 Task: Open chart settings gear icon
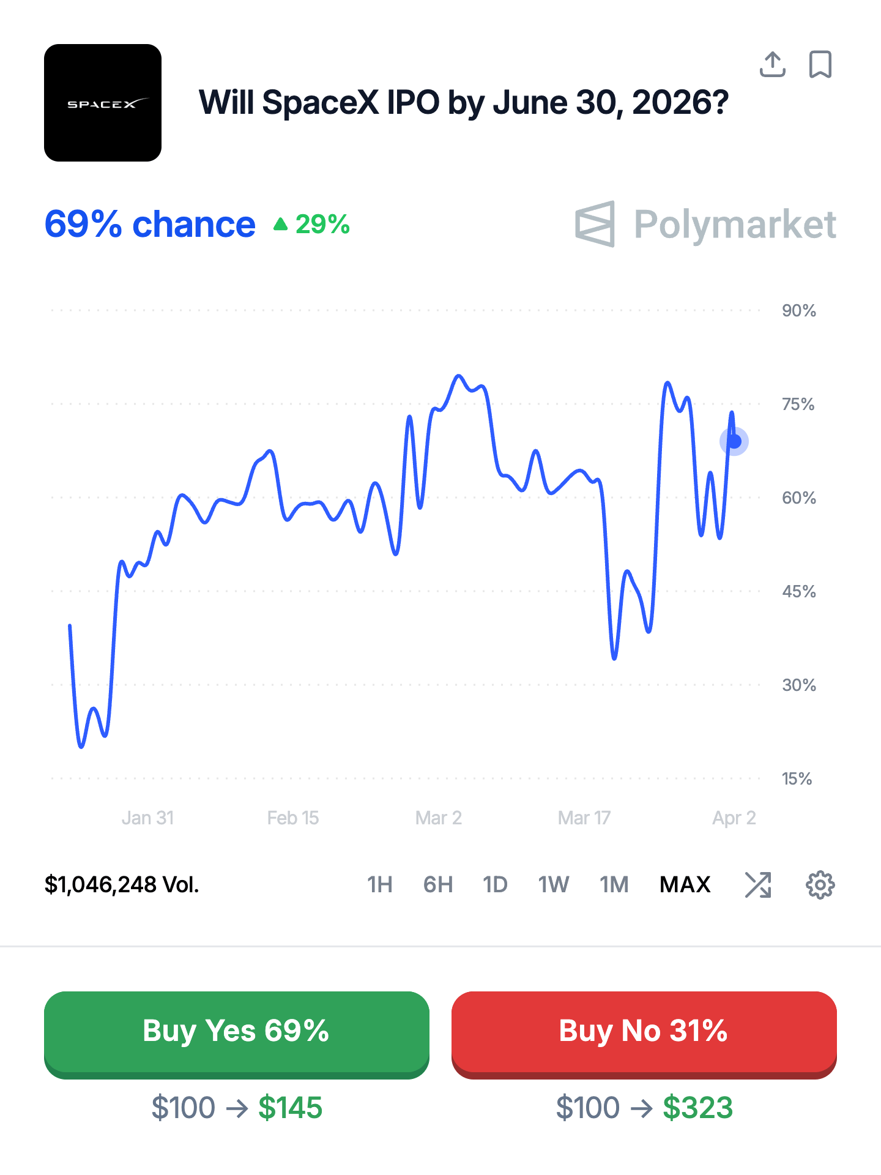820,885
